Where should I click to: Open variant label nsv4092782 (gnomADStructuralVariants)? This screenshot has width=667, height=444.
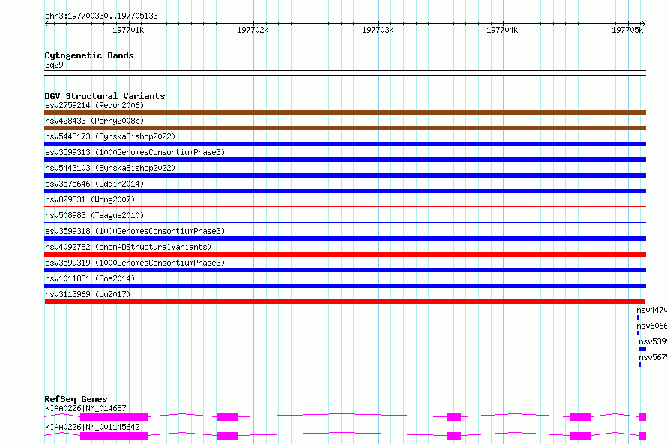(128, 247)
